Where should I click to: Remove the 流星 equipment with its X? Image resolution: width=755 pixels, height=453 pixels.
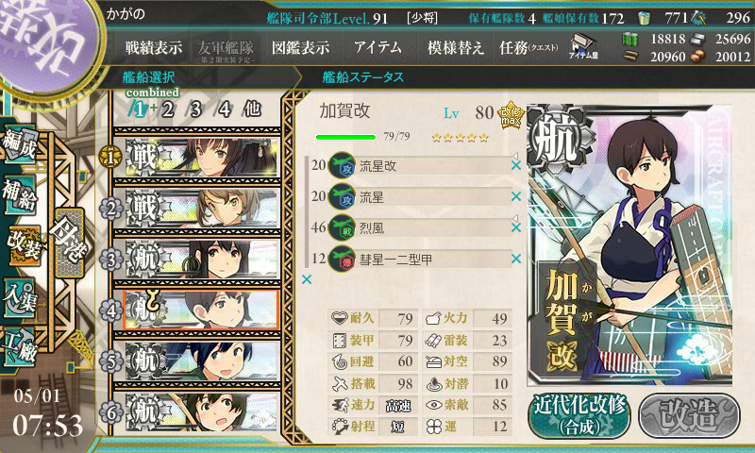(x=516, y=196)
